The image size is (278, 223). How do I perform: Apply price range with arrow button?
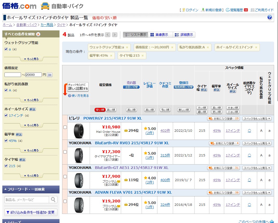point(50,75)
